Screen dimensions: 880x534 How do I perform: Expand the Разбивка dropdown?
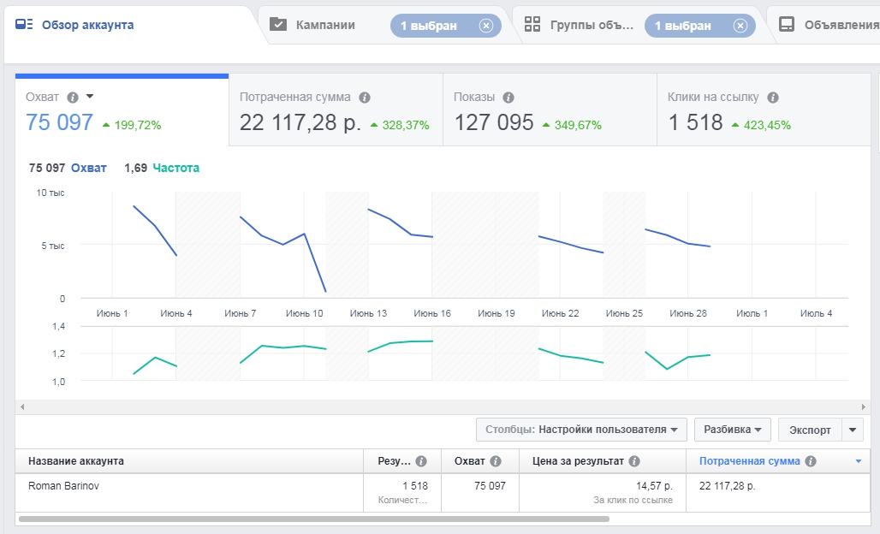733,430
